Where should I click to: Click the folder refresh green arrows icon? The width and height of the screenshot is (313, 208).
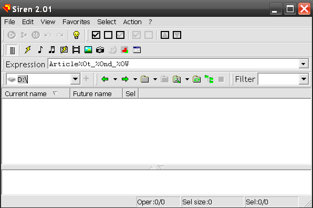[196, 79]
